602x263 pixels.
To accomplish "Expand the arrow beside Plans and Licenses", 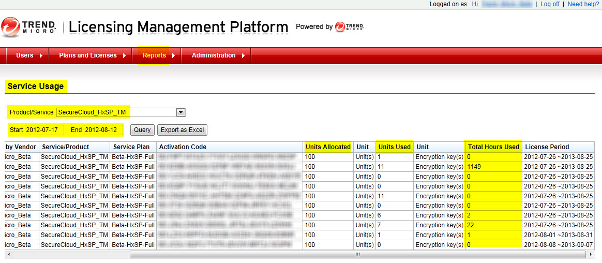I will tap(124, 56).
